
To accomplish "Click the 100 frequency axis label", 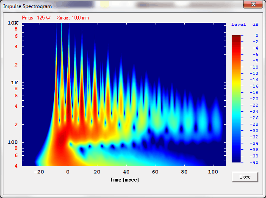I will pyautogui.click(x=13, y=142).
